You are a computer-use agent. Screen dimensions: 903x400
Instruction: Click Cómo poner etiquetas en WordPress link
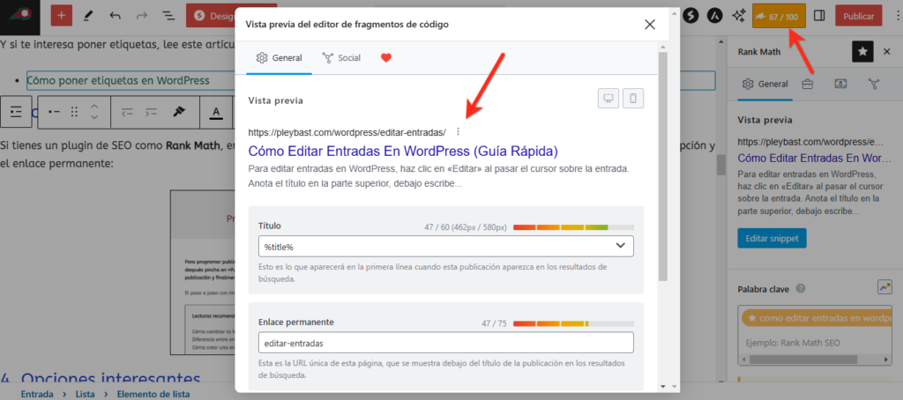coord(118,80)
